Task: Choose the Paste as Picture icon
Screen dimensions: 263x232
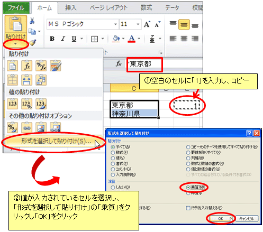Action: 41,127
